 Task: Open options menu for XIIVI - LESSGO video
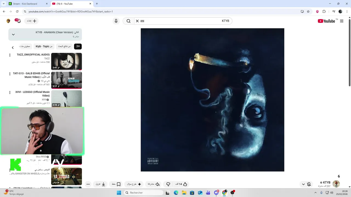[x=10, y=92]
